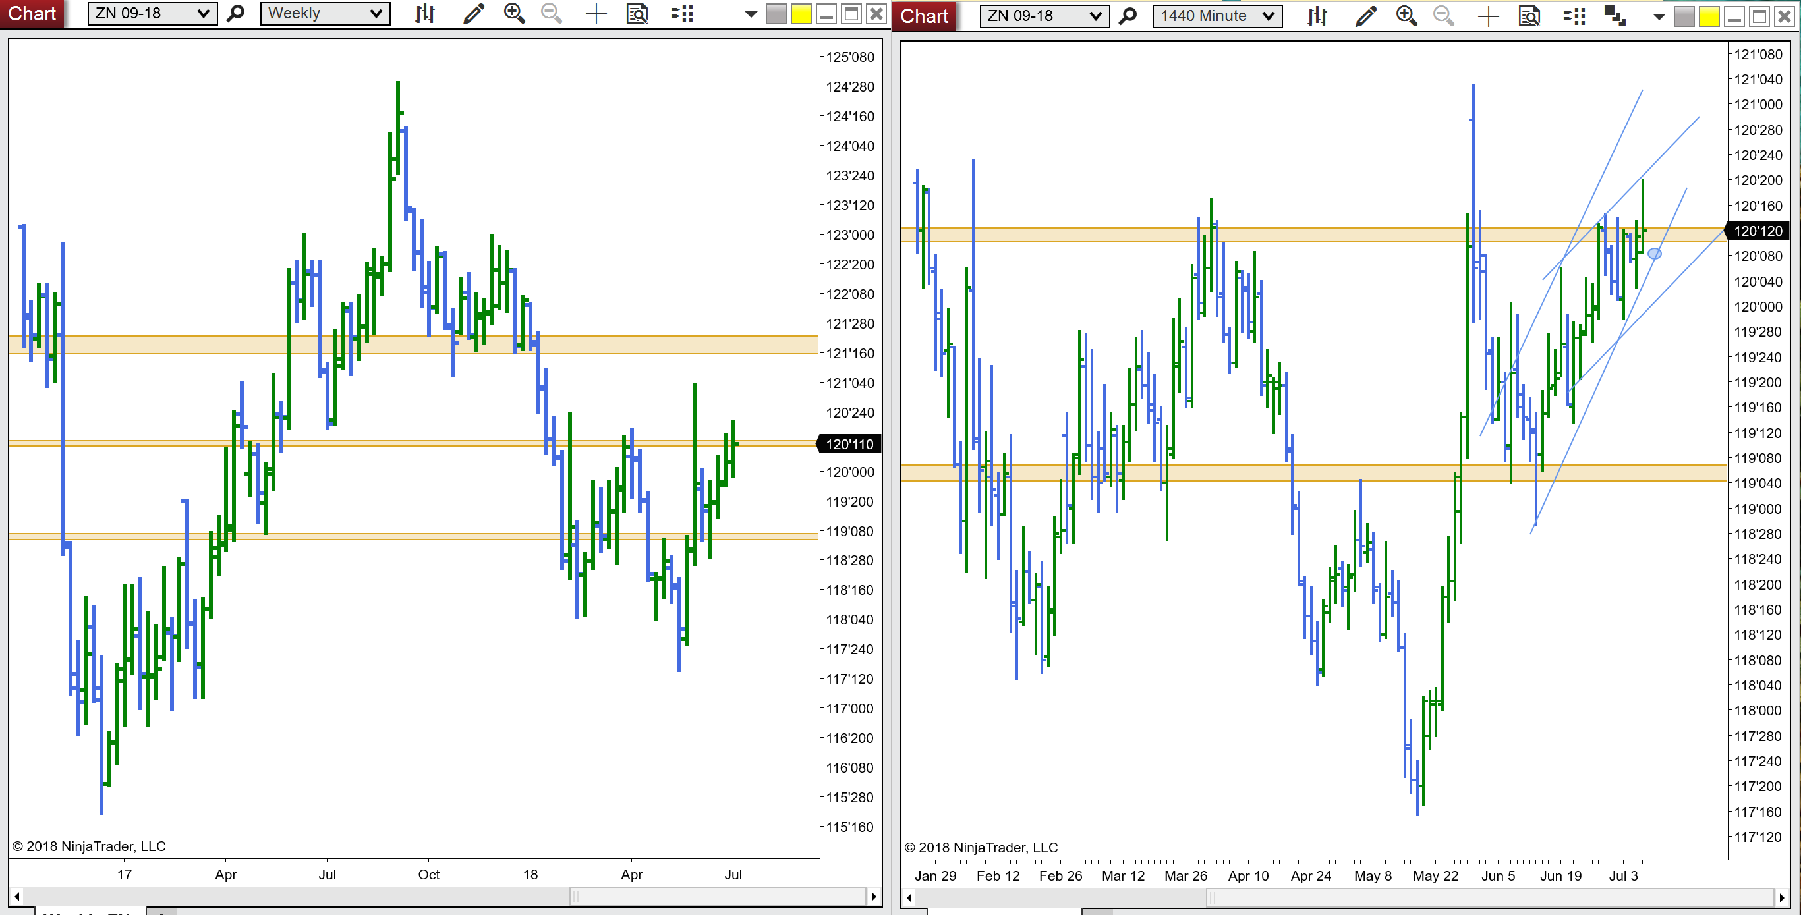Viewport: 1801px width, 915px height.
Task: Click the 117'120 label on the right chart axis
Action: click(1758, 837)
